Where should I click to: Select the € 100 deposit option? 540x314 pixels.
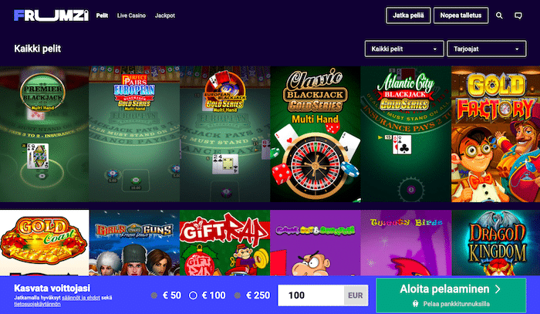pos(208,295)
